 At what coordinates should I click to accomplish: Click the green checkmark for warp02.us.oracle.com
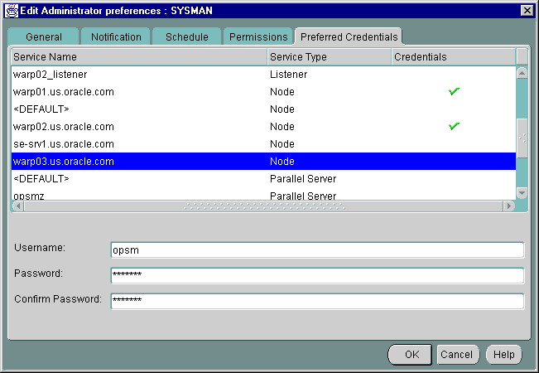click(x=454, y=126)
